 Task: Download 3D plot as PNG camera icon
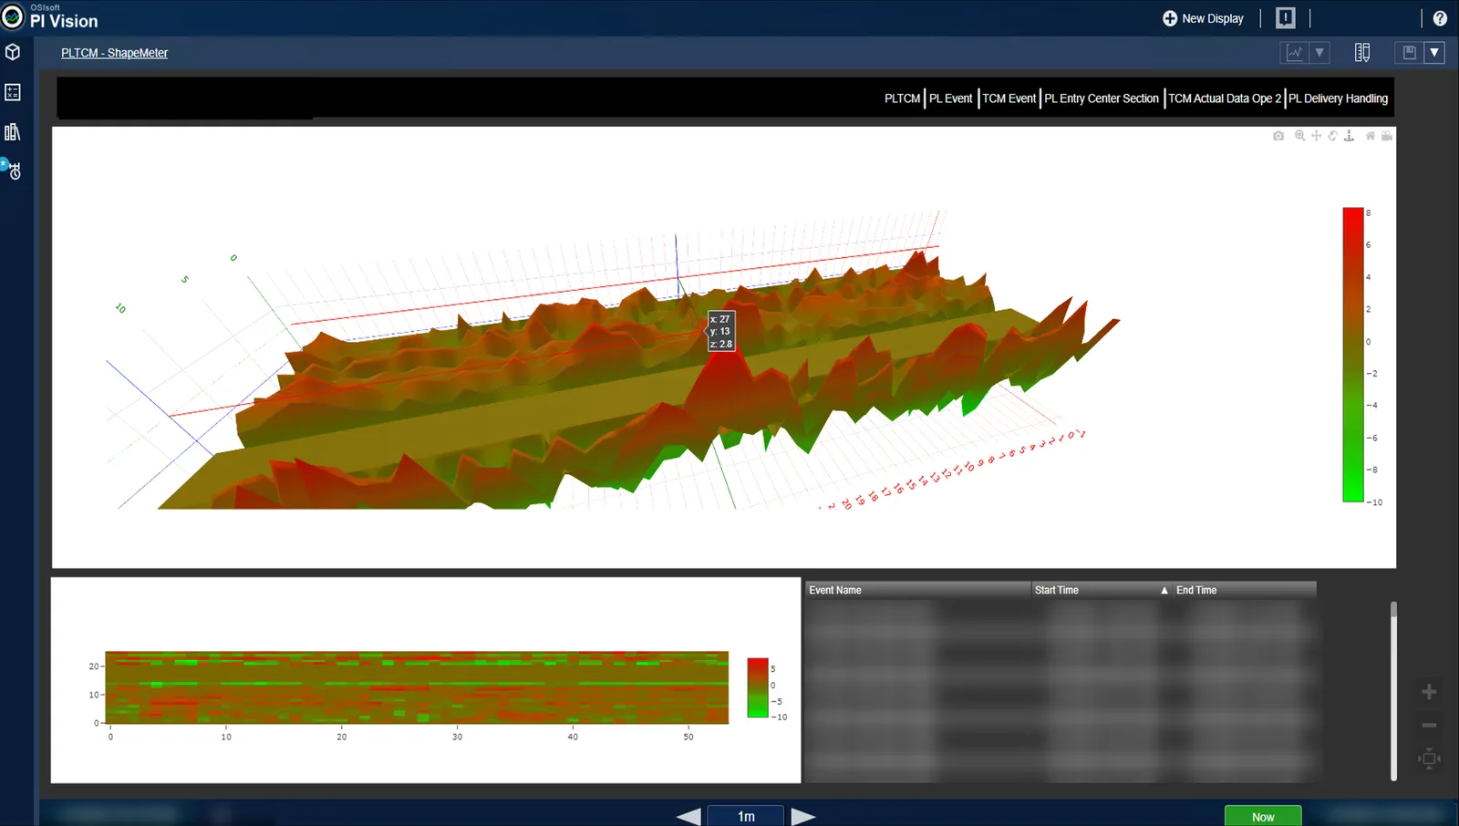[1278, 136]
